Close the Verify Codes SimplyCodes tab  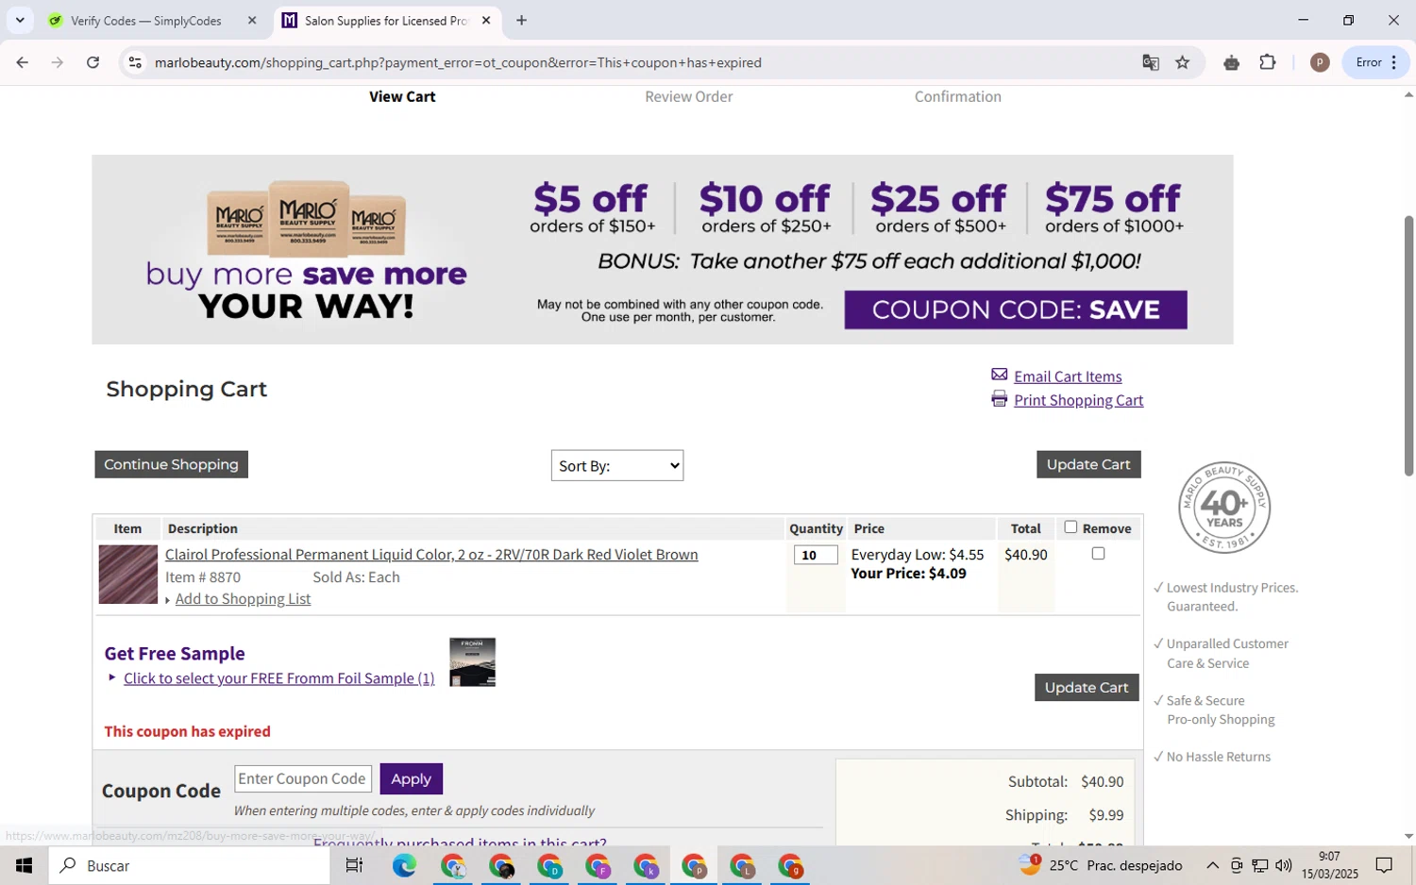click(252, 20)
